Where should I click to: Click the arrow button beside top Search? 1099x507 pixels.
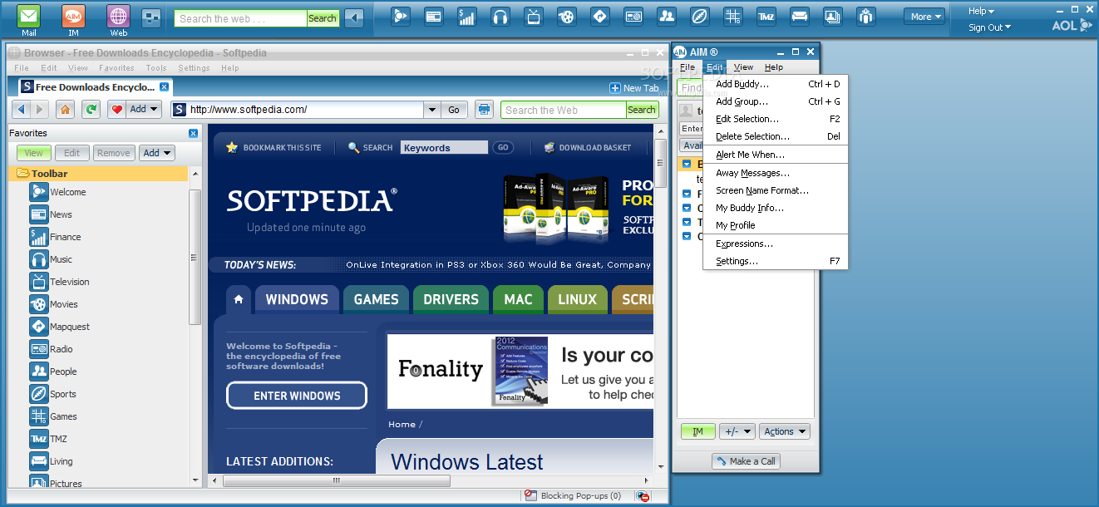tap(354, 17)
